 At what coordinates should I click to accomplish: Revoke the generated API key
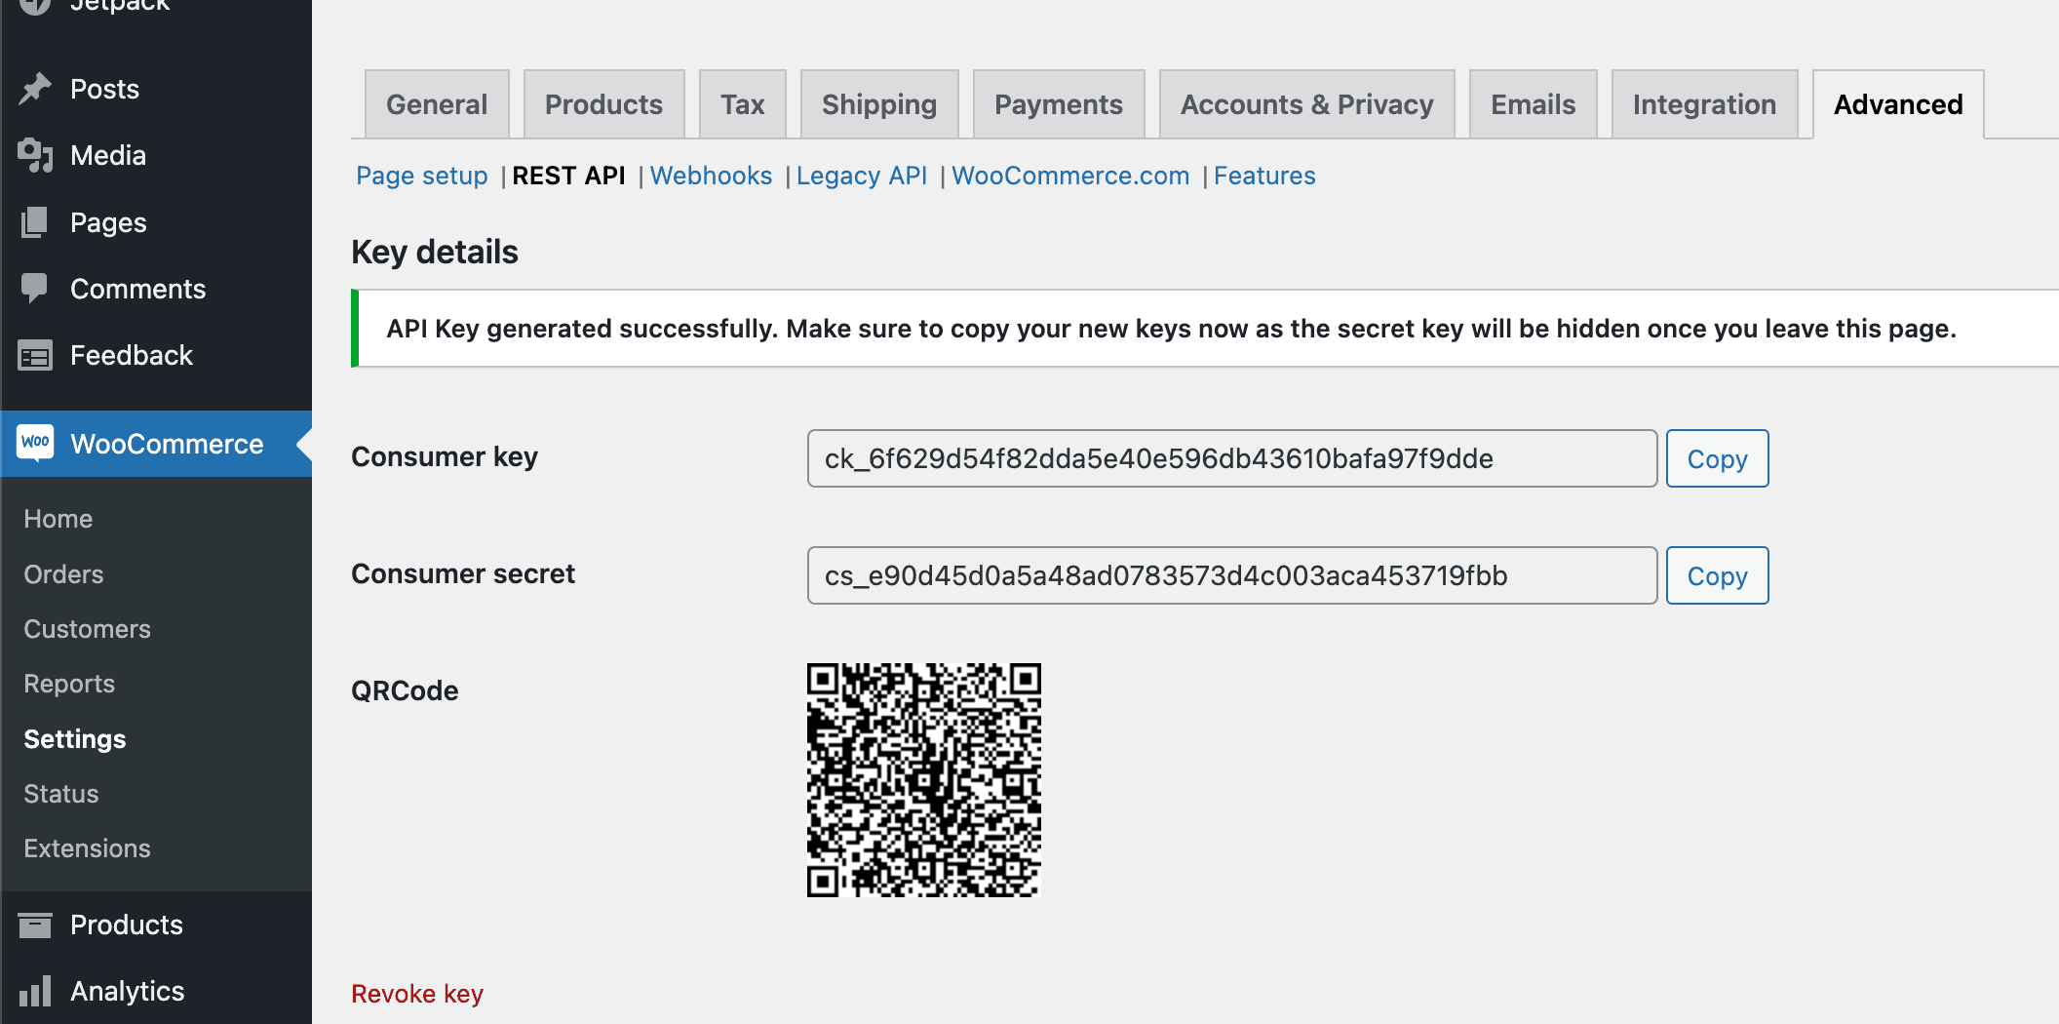[416, 993]
